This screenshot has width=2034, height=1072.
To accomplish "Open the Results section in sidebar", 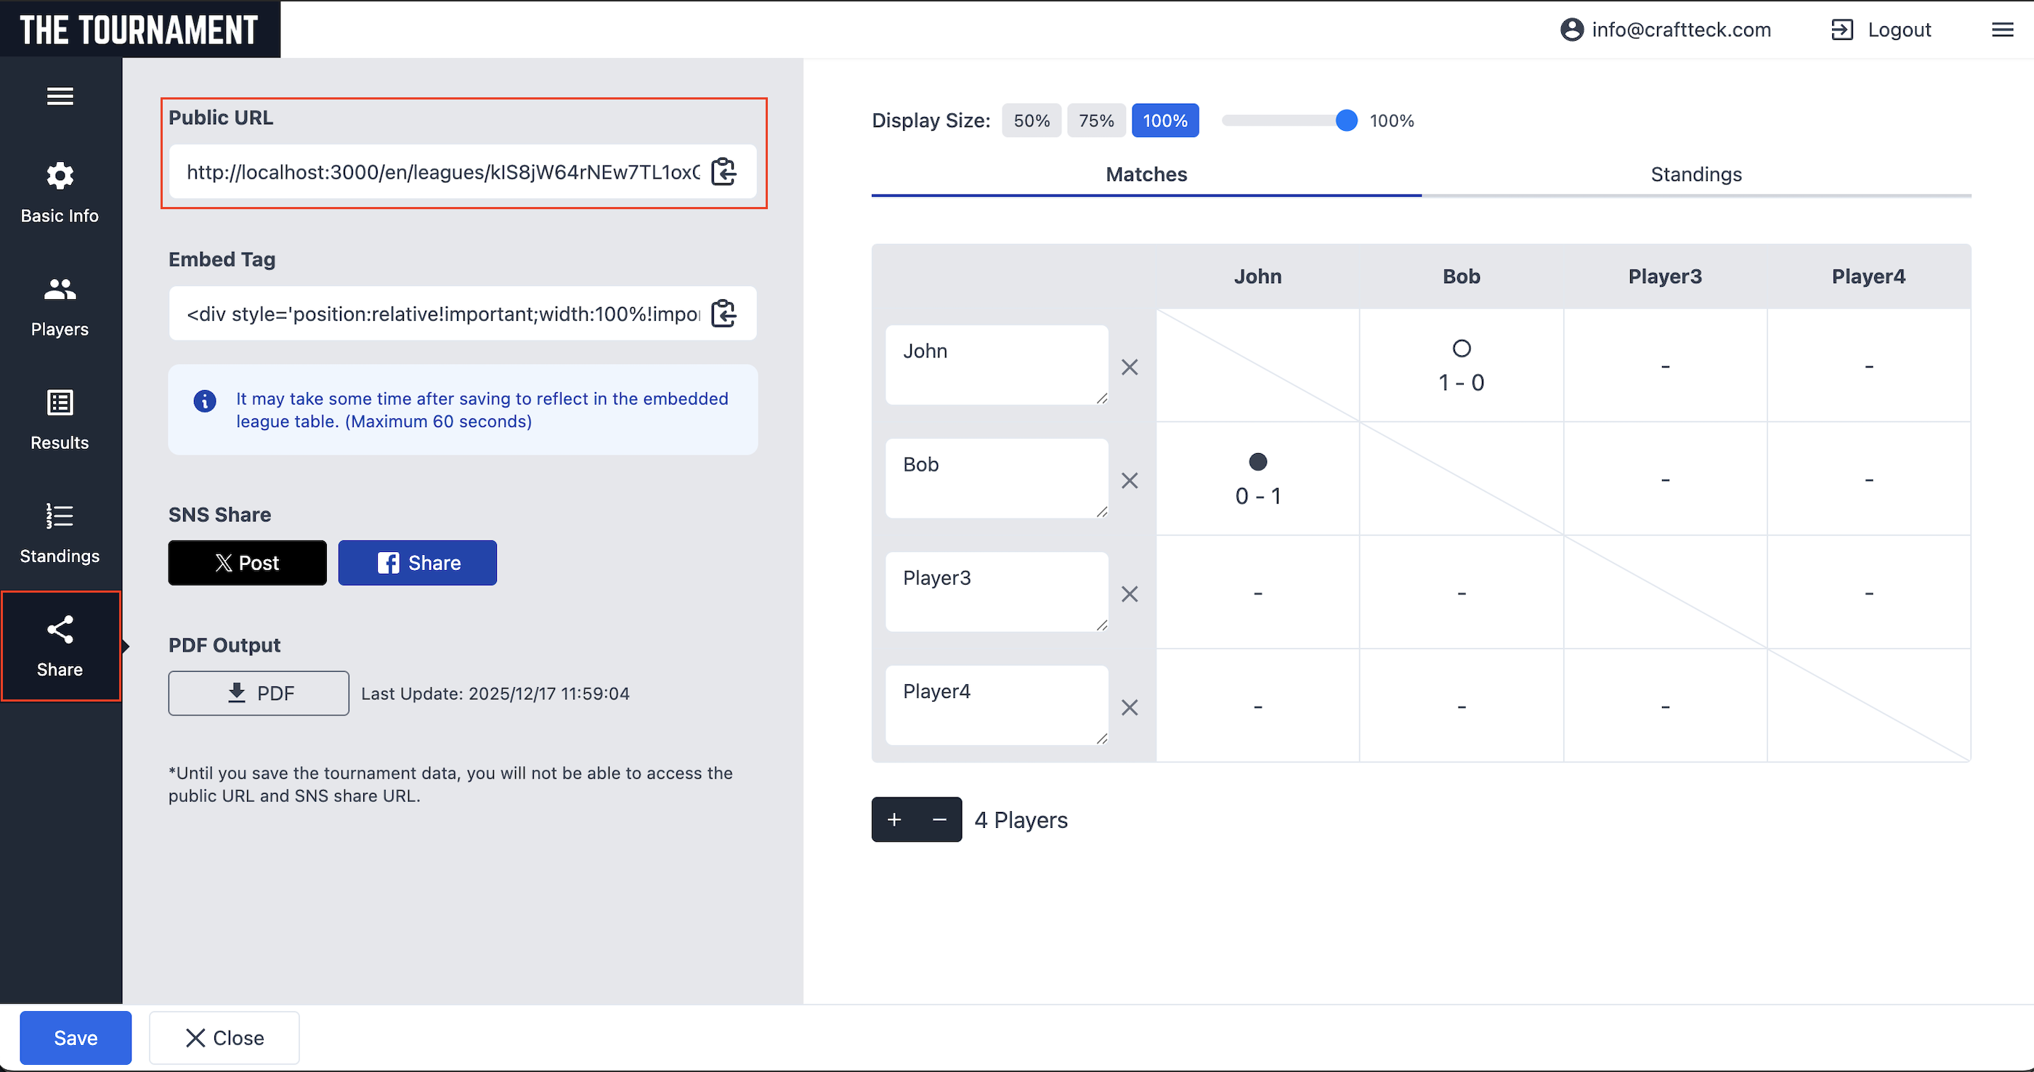I will click(x=60, y=419).
